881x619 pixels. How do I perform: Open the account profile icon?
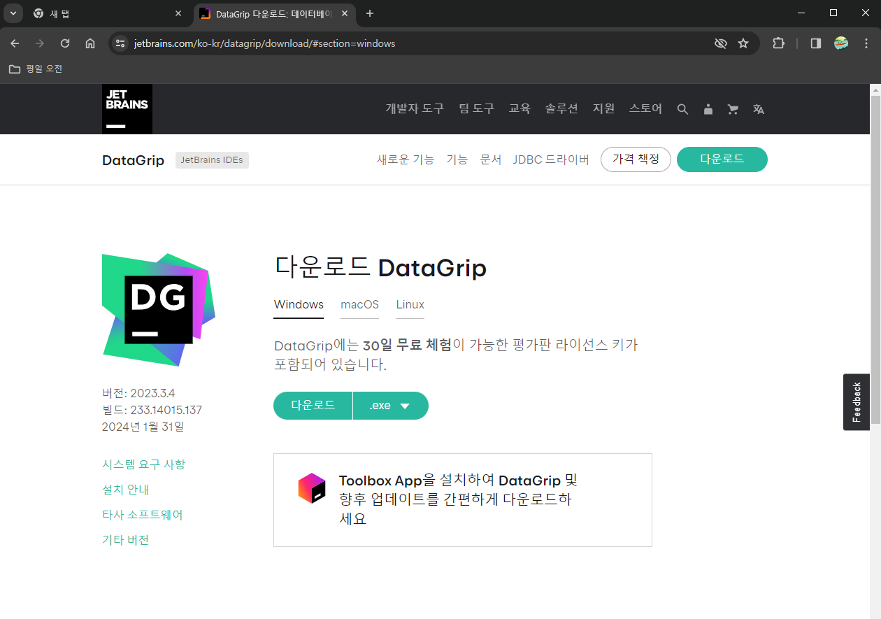point(708,109)
